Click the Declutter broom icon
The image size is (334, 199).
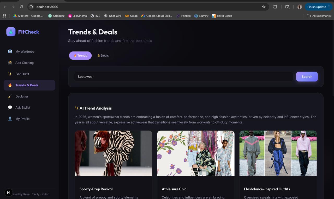(x=10, y=96)
